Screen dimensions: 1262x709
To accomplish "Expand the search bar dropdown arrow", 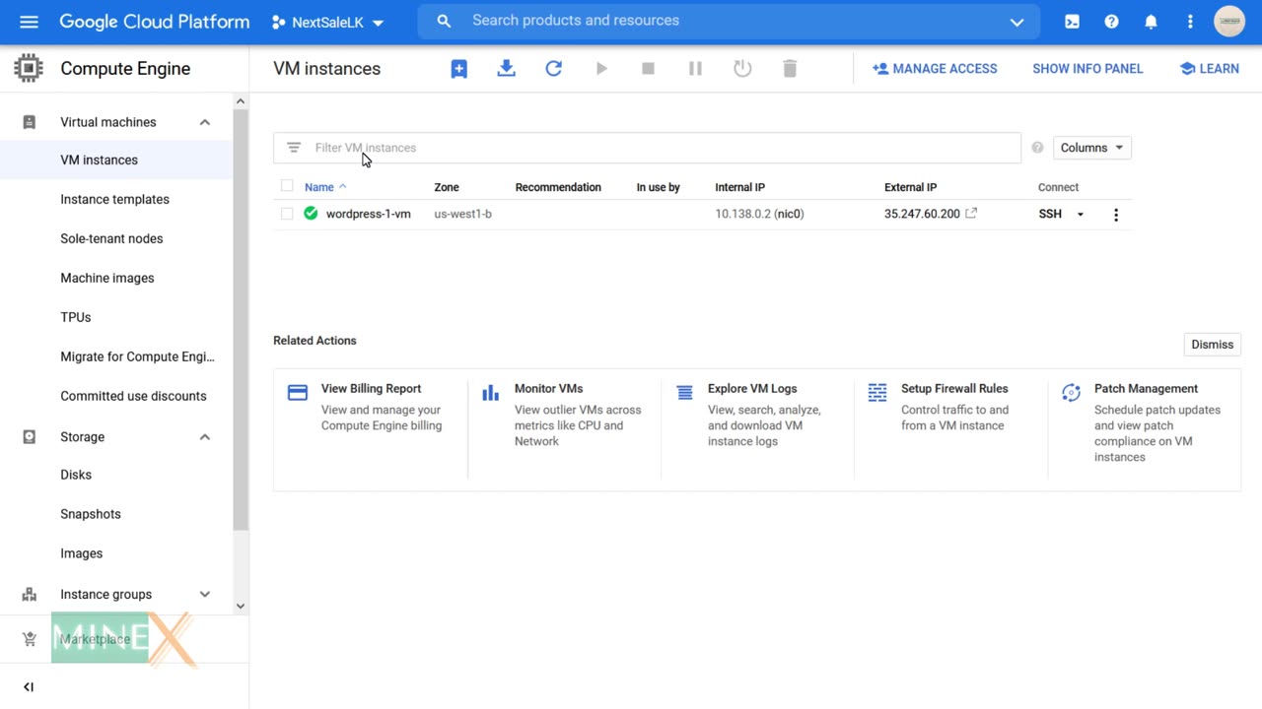I will coord(1017,22).
